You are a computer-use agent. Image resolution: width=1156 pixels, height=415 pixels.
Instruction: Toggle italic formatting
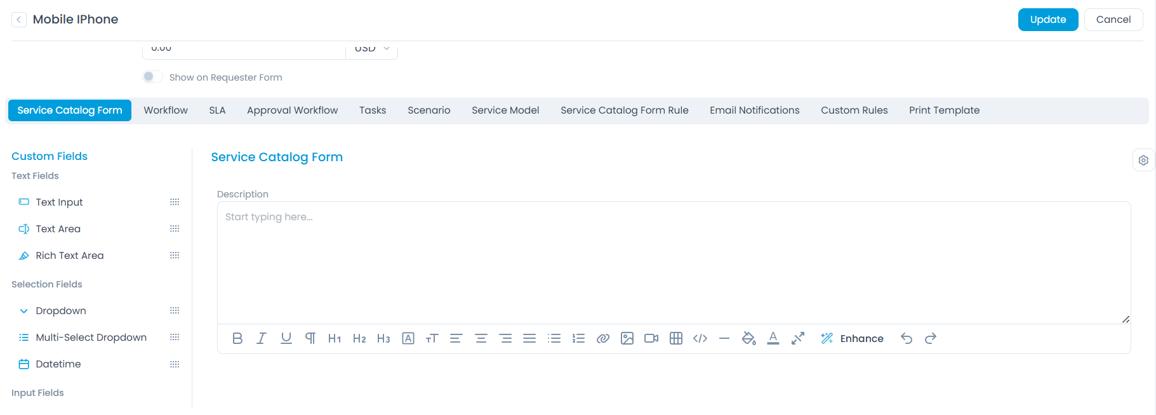(262, 339)
